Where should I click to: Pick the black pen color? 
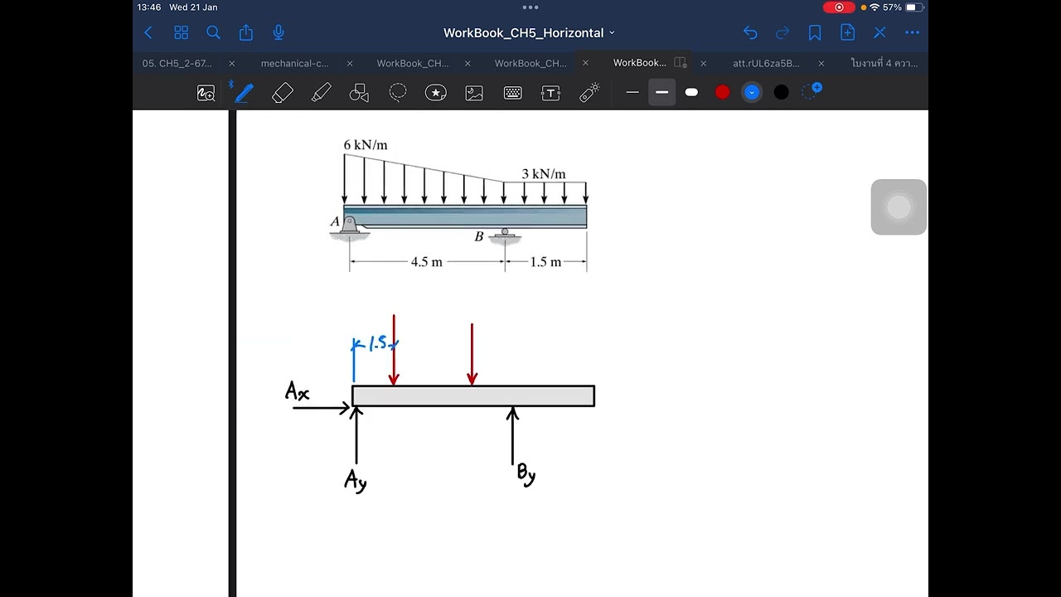(x=781, y=92)
